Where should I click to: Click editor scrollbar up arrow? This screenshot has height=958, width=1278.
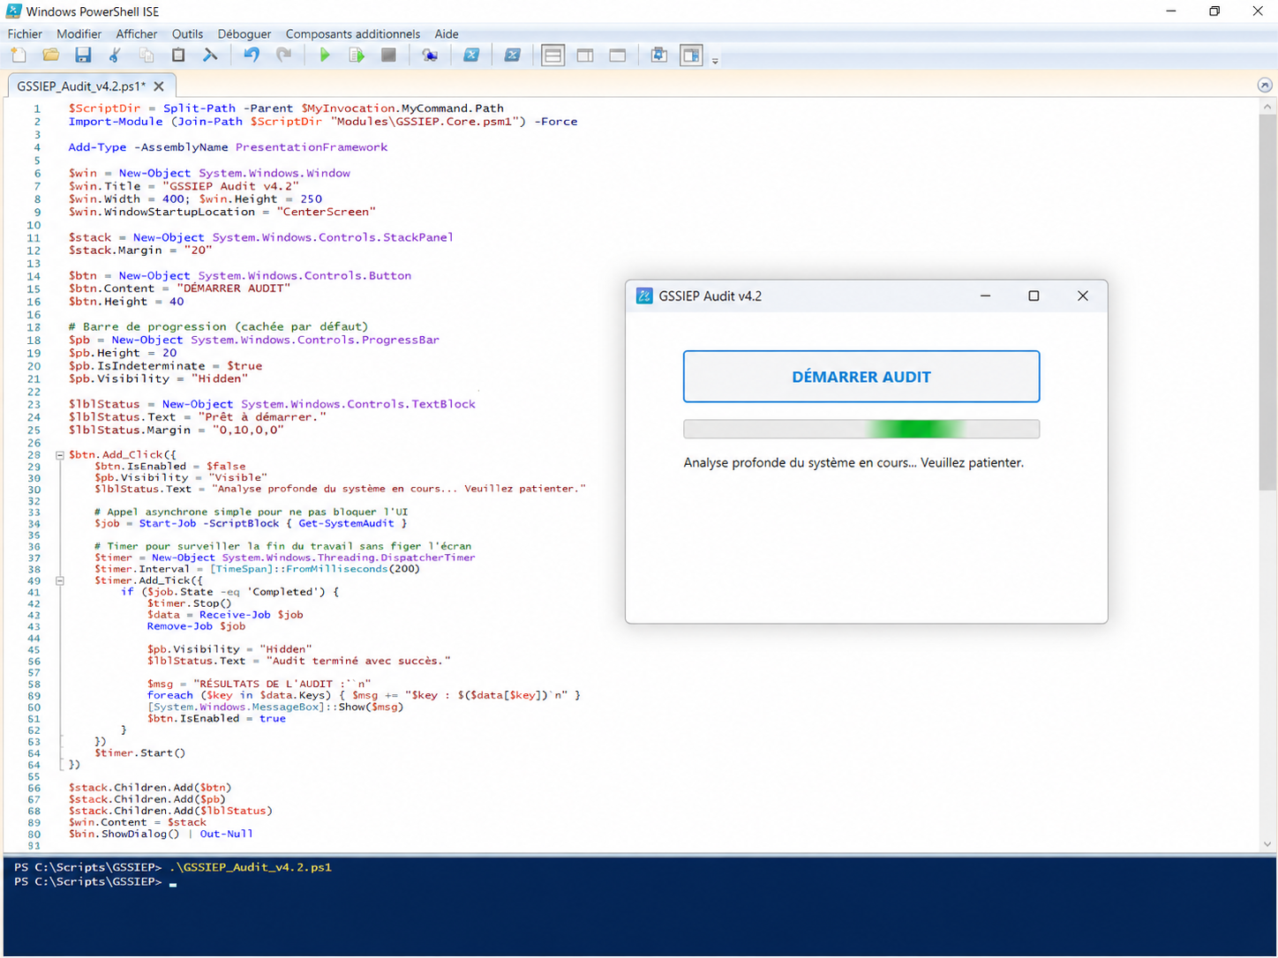(1267, 106)
